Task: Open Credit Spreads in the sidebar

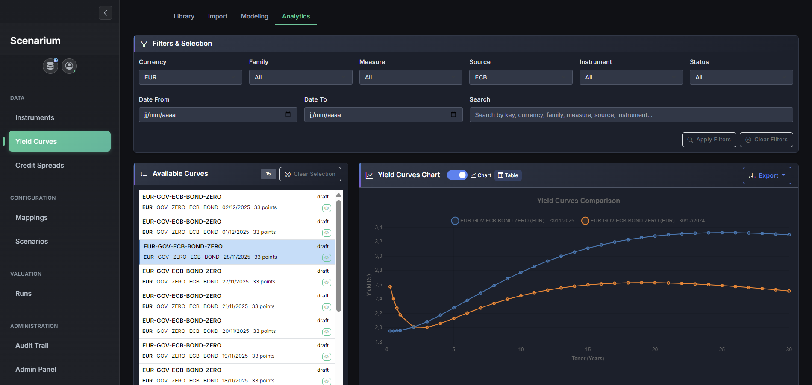Action: click(40, 165)
